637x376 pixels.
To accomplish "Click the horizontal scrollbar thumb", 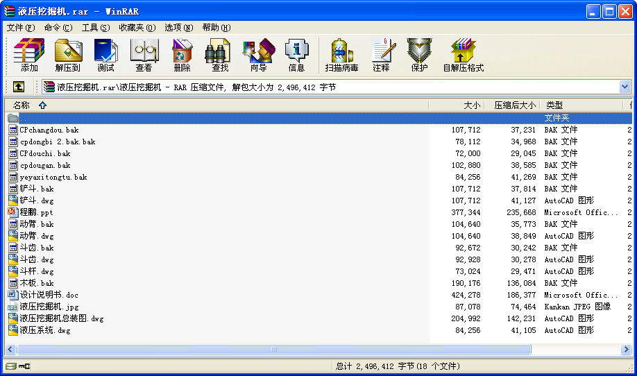I will tap(274, 349).
